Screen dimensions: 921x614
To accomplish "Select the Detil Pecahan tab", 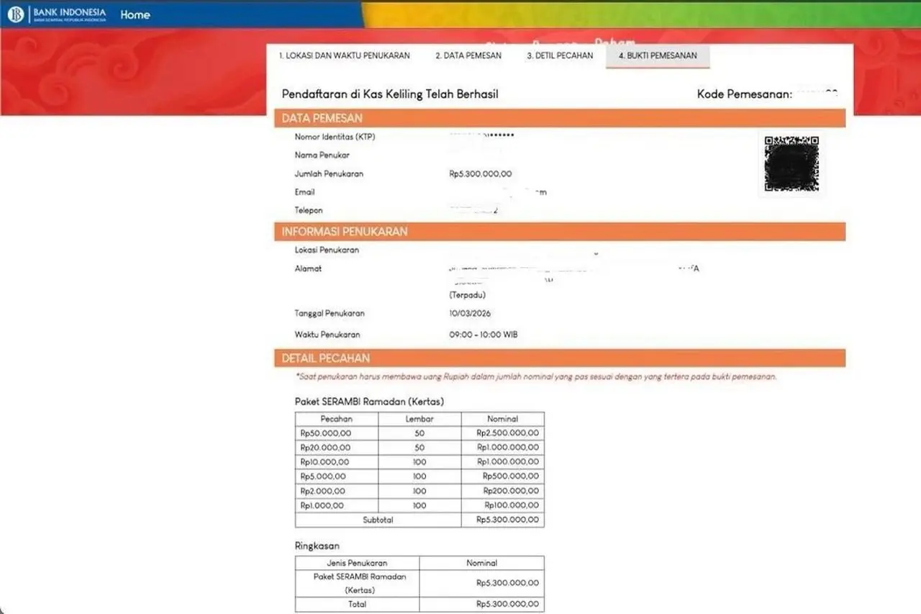I will [x=560, y=55].
